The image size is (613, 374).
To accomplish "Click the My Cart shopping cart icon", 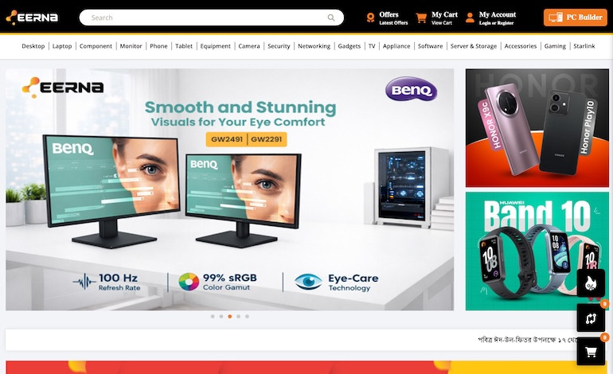I will point(421,18).
